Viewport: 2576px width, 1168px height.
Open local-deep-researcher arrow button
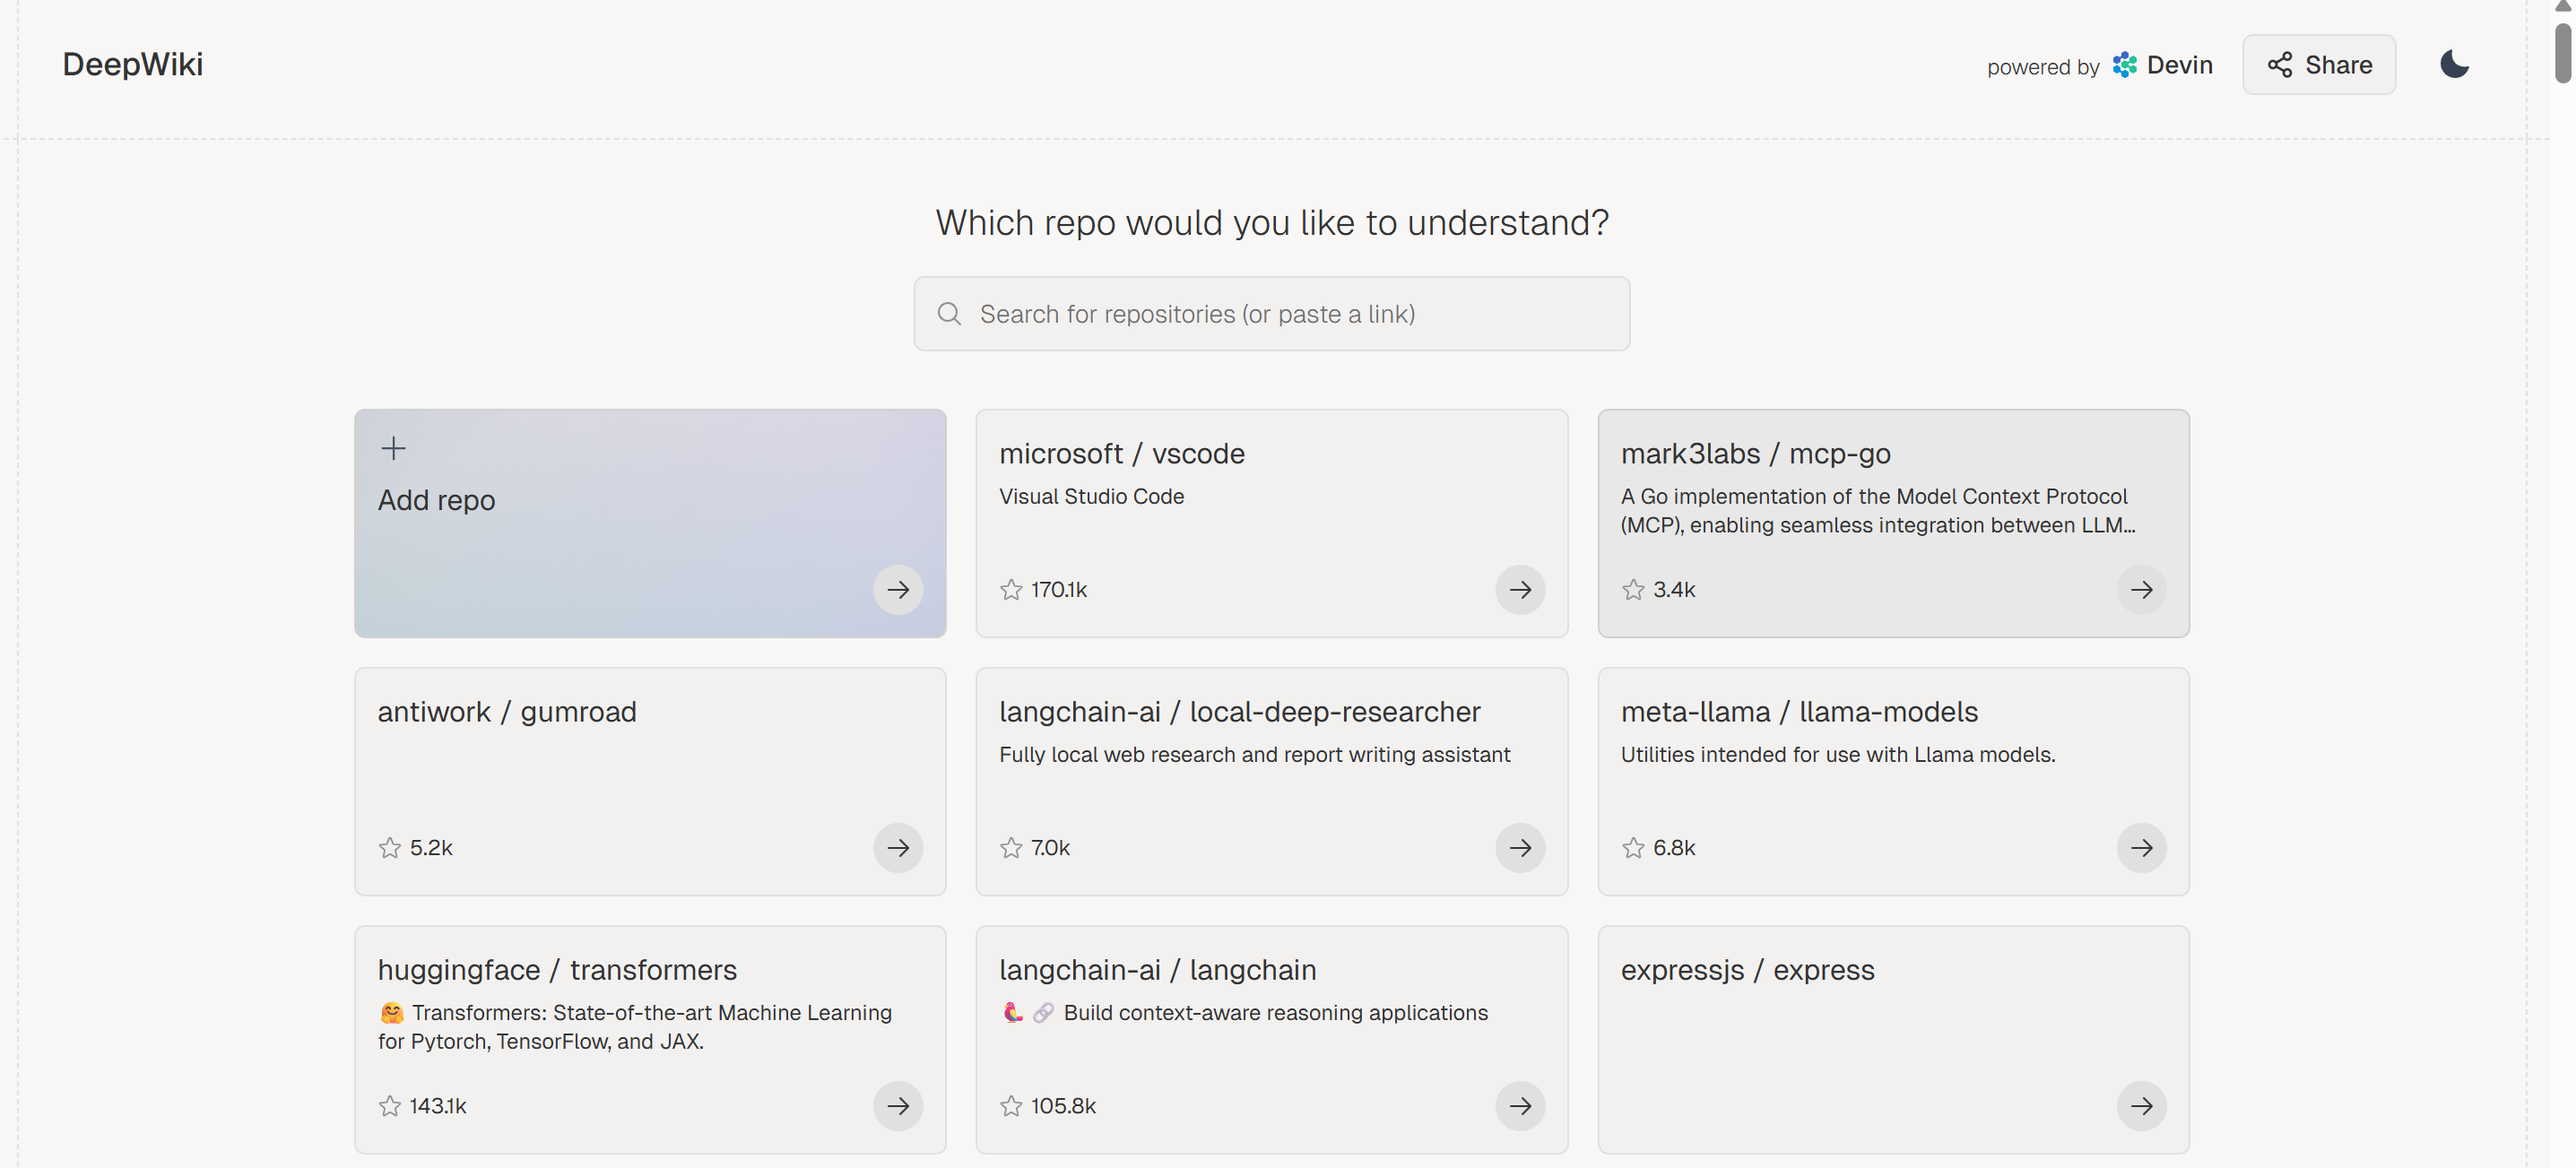pos(1519,847)
